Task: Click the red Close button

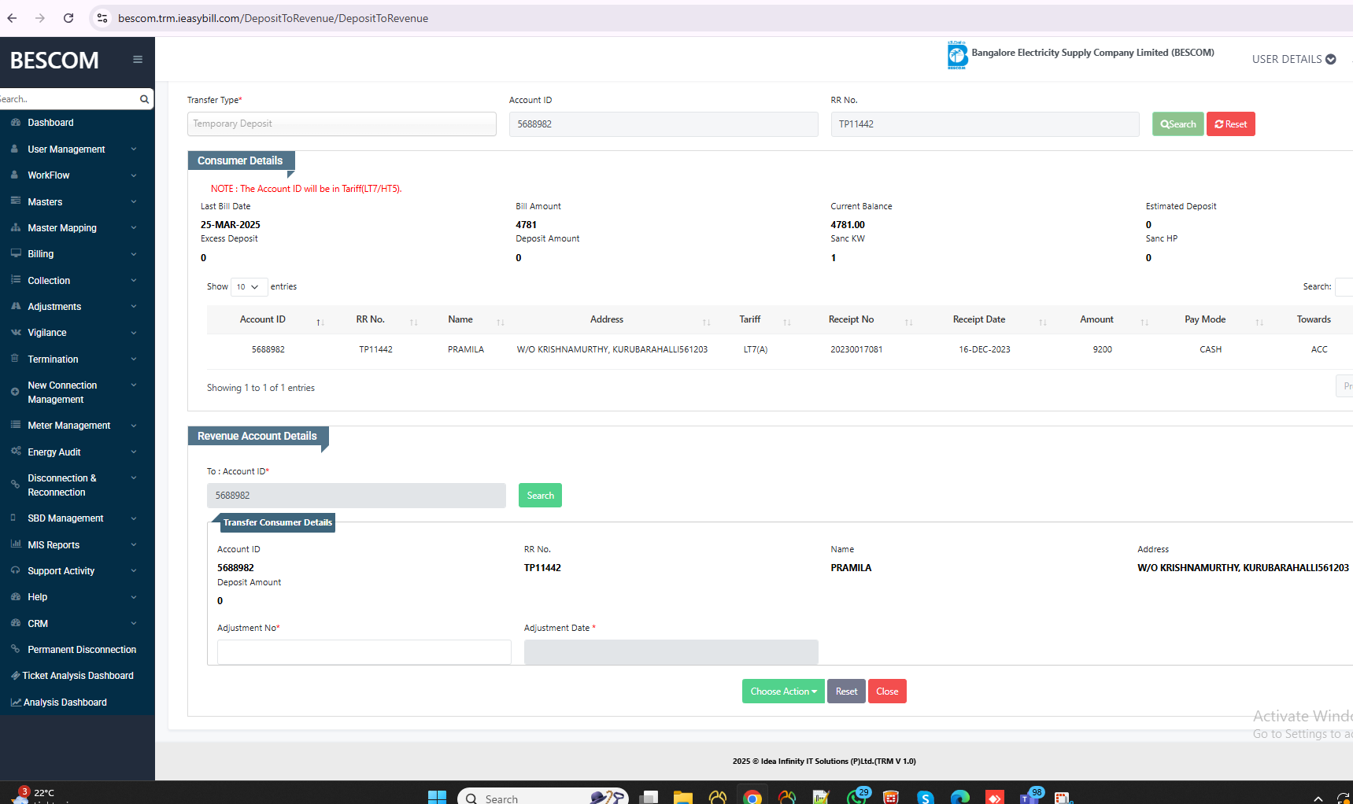Action: [887, 692]
